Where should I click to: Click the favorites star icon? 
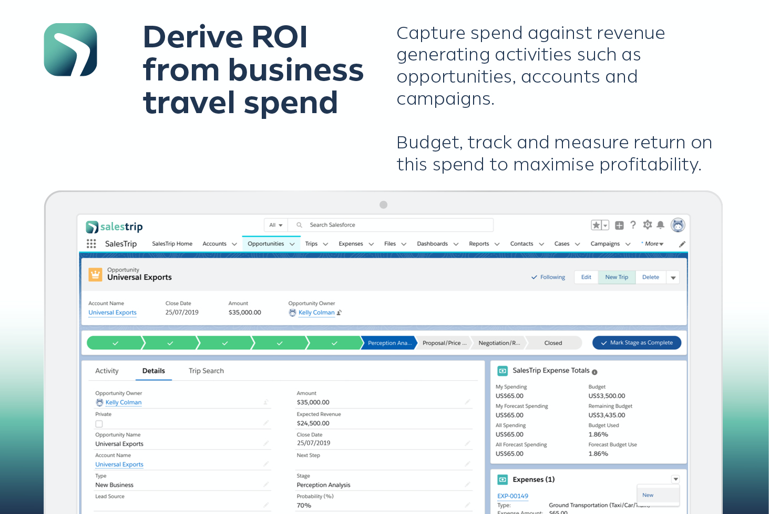pyautogui.click(x=596, y=225)
